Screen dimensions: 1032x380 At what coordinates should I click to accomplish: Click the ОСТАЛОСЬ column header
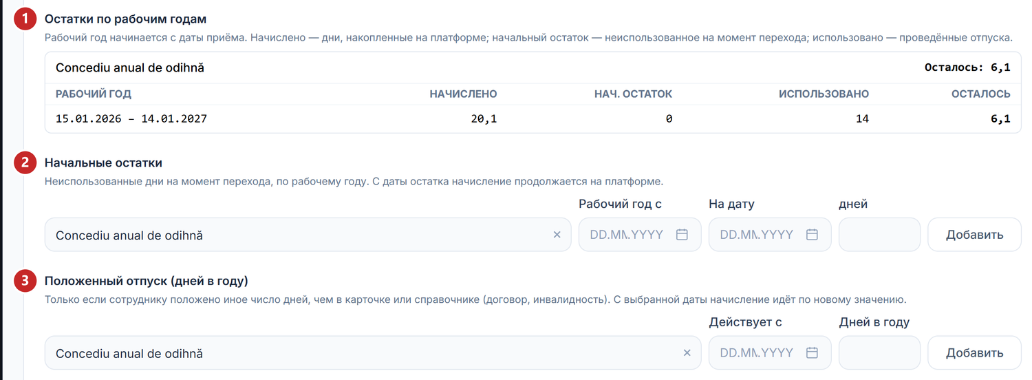pos(981,94)
